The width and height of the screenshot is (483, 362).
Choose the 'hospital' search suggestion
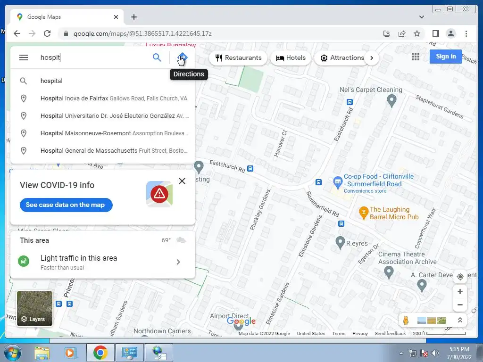(x=103, y=81)
